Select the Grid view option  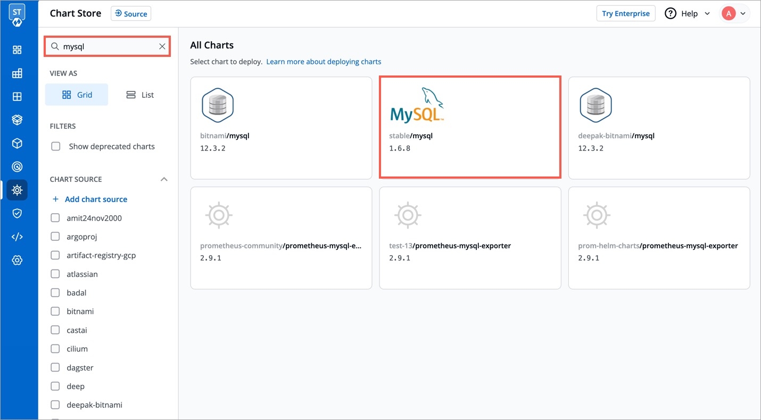click(x=77, y=95)
